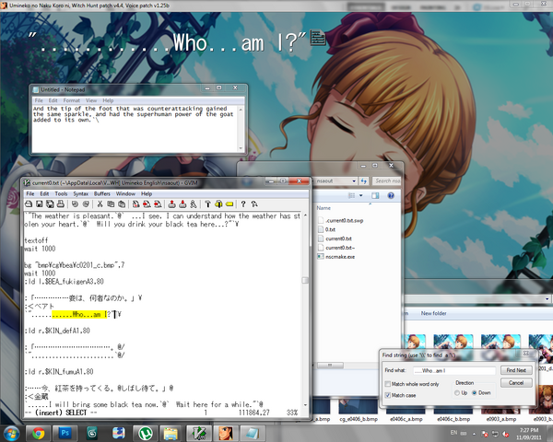Open the Buffers menu in GVIM
This screenshot has width=553, height=442.
tap(102, 193)
